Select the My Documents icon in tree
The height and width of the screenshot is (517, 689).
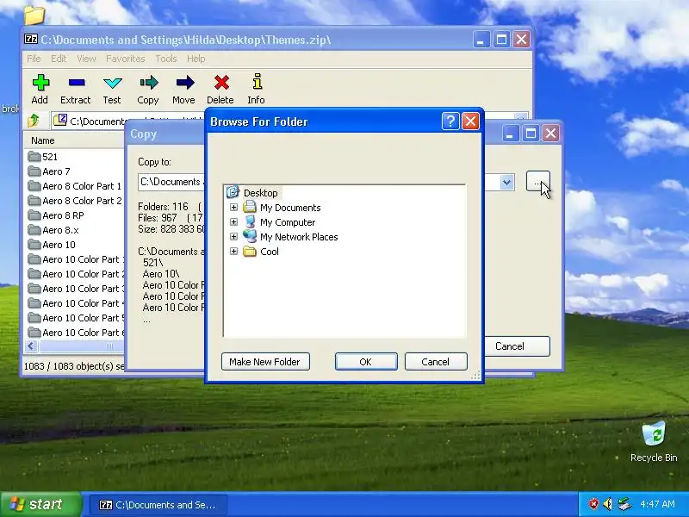coord(250,207)
